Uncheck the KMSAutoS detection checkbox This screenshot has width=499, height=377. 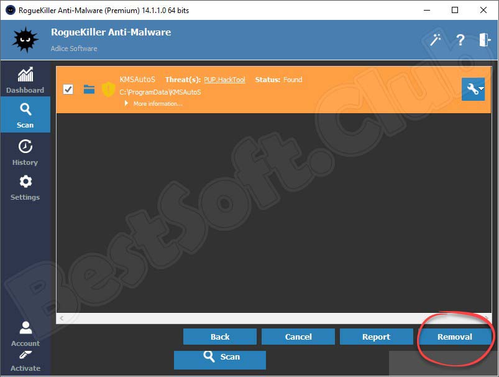point(68,90)
